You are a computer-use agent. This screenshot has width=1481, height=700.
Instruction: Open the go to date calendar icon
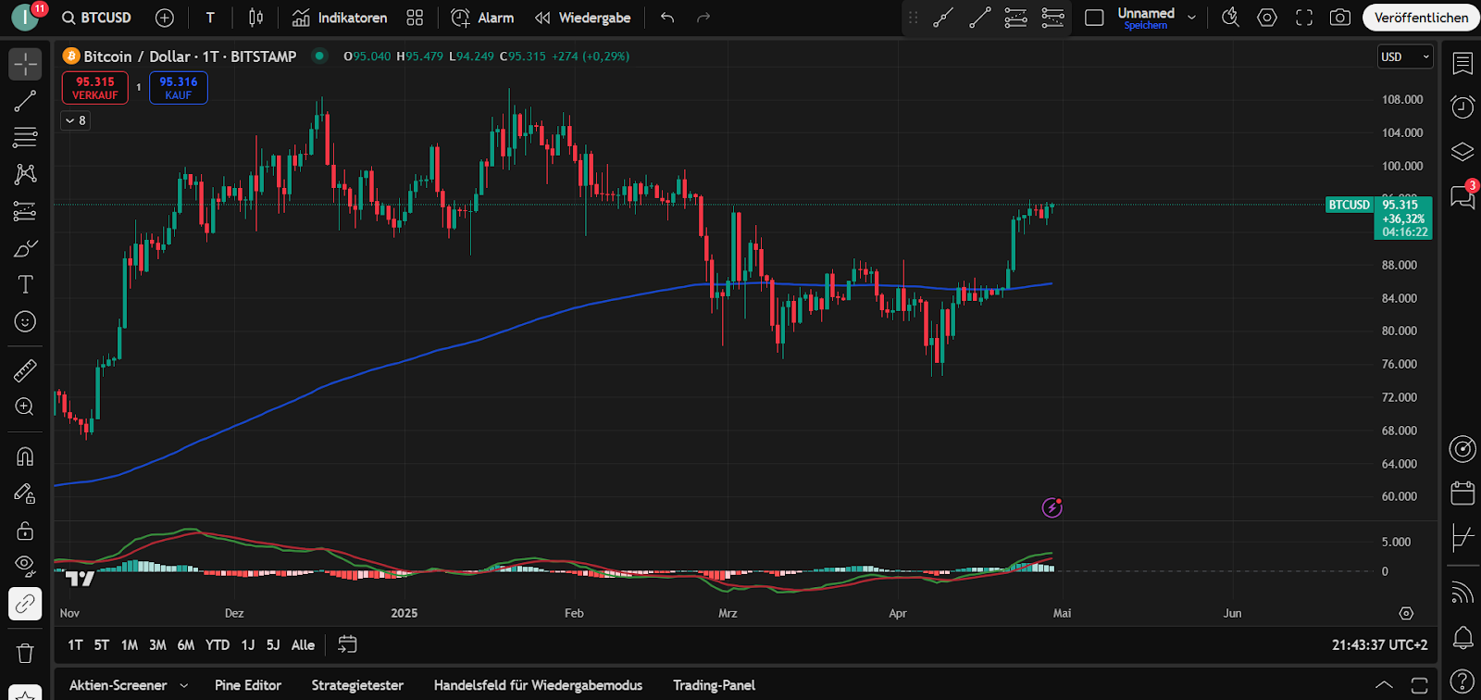(347, 644)
